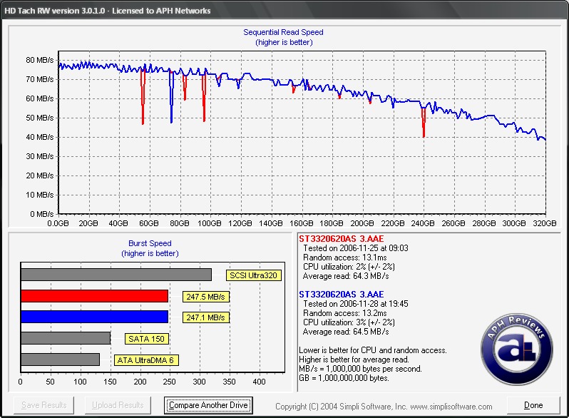Select the blue burst speed bar
Screen dimensions: 569x418
pyautogui.click(x=94, y=317)
